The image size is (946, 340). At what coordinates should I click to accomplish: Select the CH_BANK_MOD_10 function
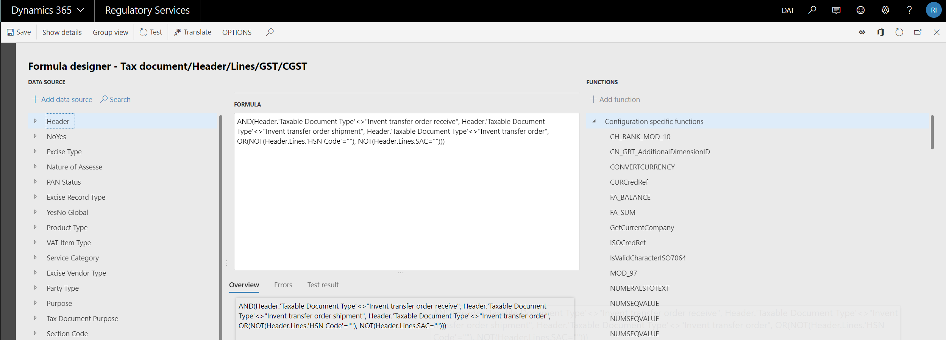640,136
